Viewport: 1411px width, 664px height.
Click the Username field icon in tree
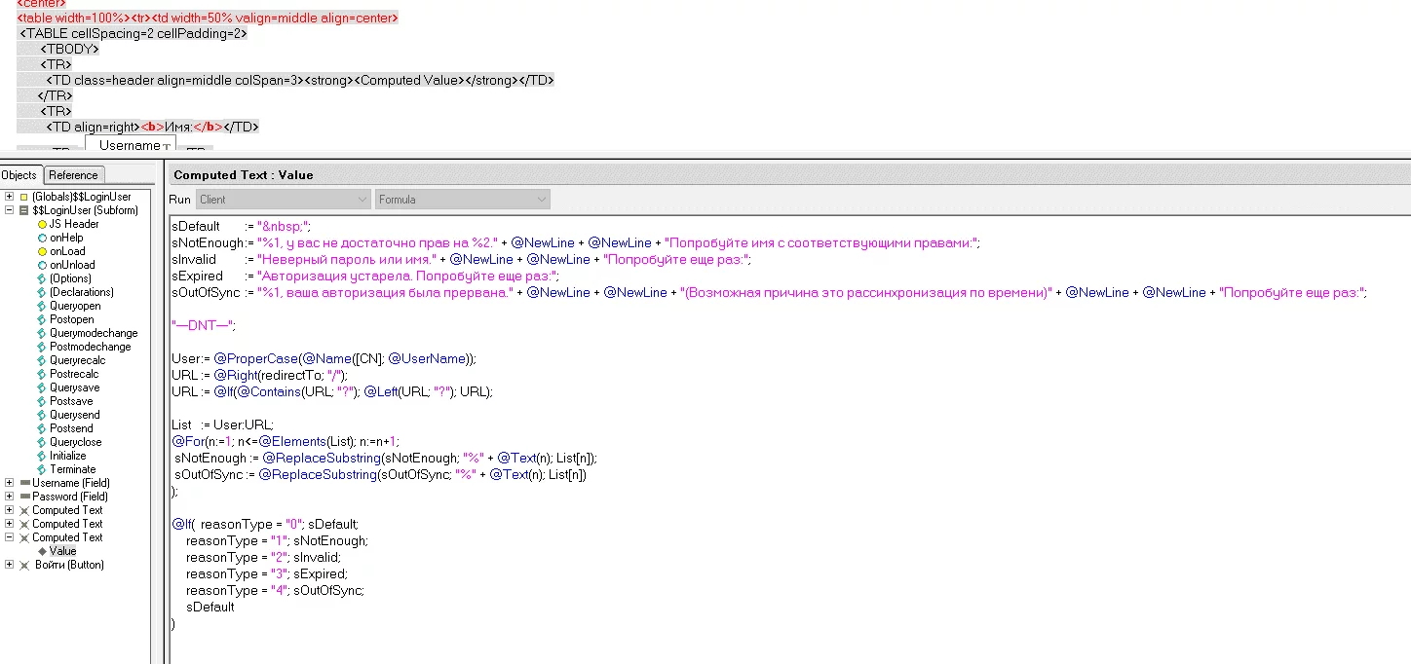[x=24, y=483]
